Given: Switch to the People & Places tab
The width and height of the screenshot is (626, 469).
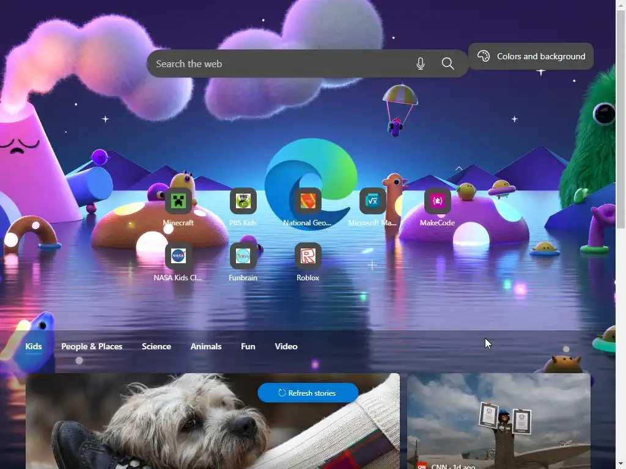Looking at the screenshot, I should point(92,346).
